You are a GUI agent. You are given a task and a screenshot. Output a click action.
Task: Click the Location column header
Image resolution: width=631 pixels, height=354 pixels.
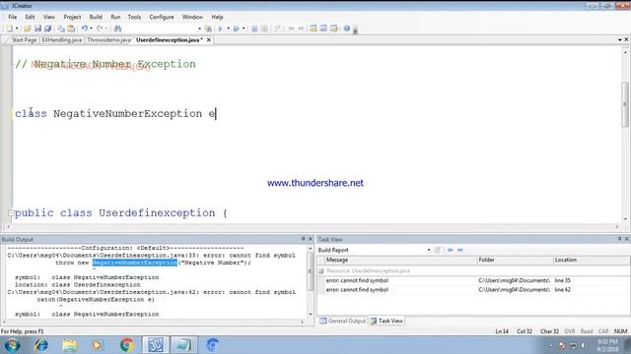(x=592, y=260)
